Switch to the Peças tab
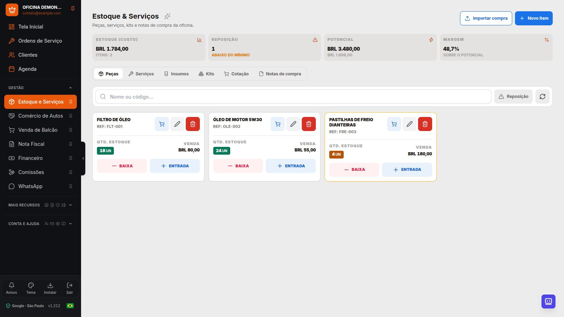The height and width of the screenshot is (317, 564). tap(109, 74)
